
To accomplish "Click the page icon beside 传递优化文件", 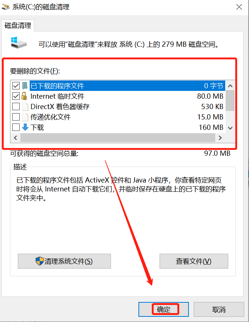I will [x=25, y=117].
